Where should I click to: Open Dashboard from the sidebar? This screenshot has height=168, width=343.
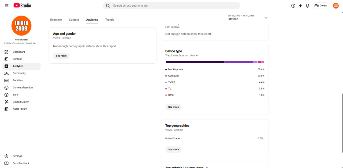[x=21, y=52]
